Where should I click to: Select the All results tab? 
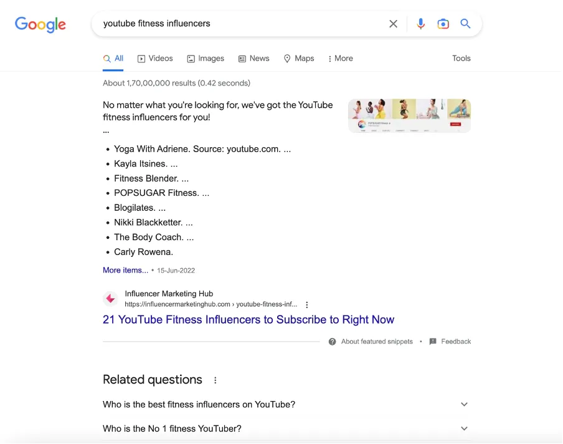pyautogui.click(x=113, y=59)
